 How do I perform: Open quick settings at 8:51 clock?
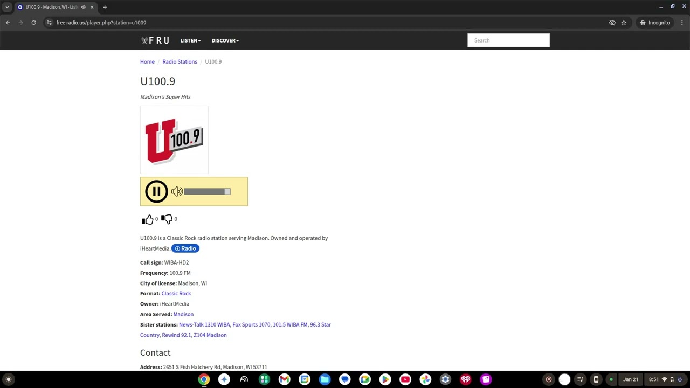(x=666, y=379)
